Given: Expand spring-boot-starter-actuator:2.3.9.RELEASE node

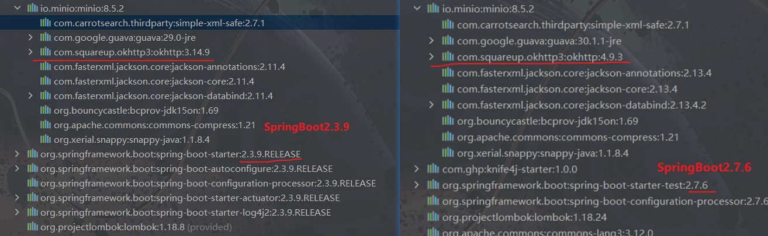Looking at the screenshot, I should pyautogui.click(x=16, y=198).
